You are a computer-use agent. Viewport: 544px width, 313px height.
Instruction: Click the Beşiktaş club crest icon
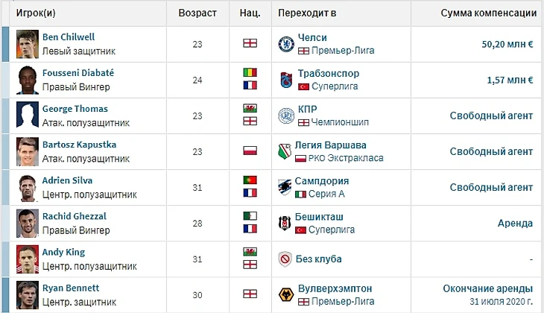[286, 223]
